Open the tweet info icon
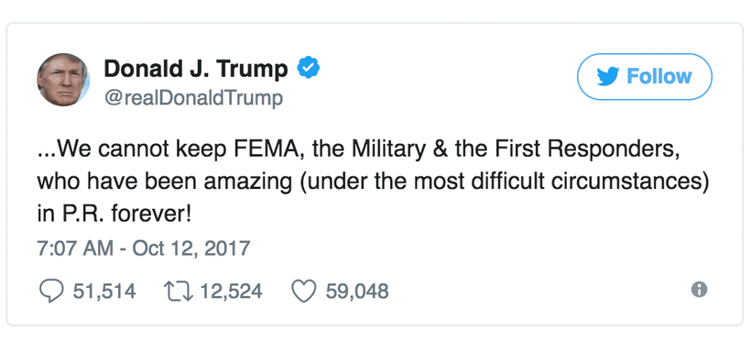 700,289
